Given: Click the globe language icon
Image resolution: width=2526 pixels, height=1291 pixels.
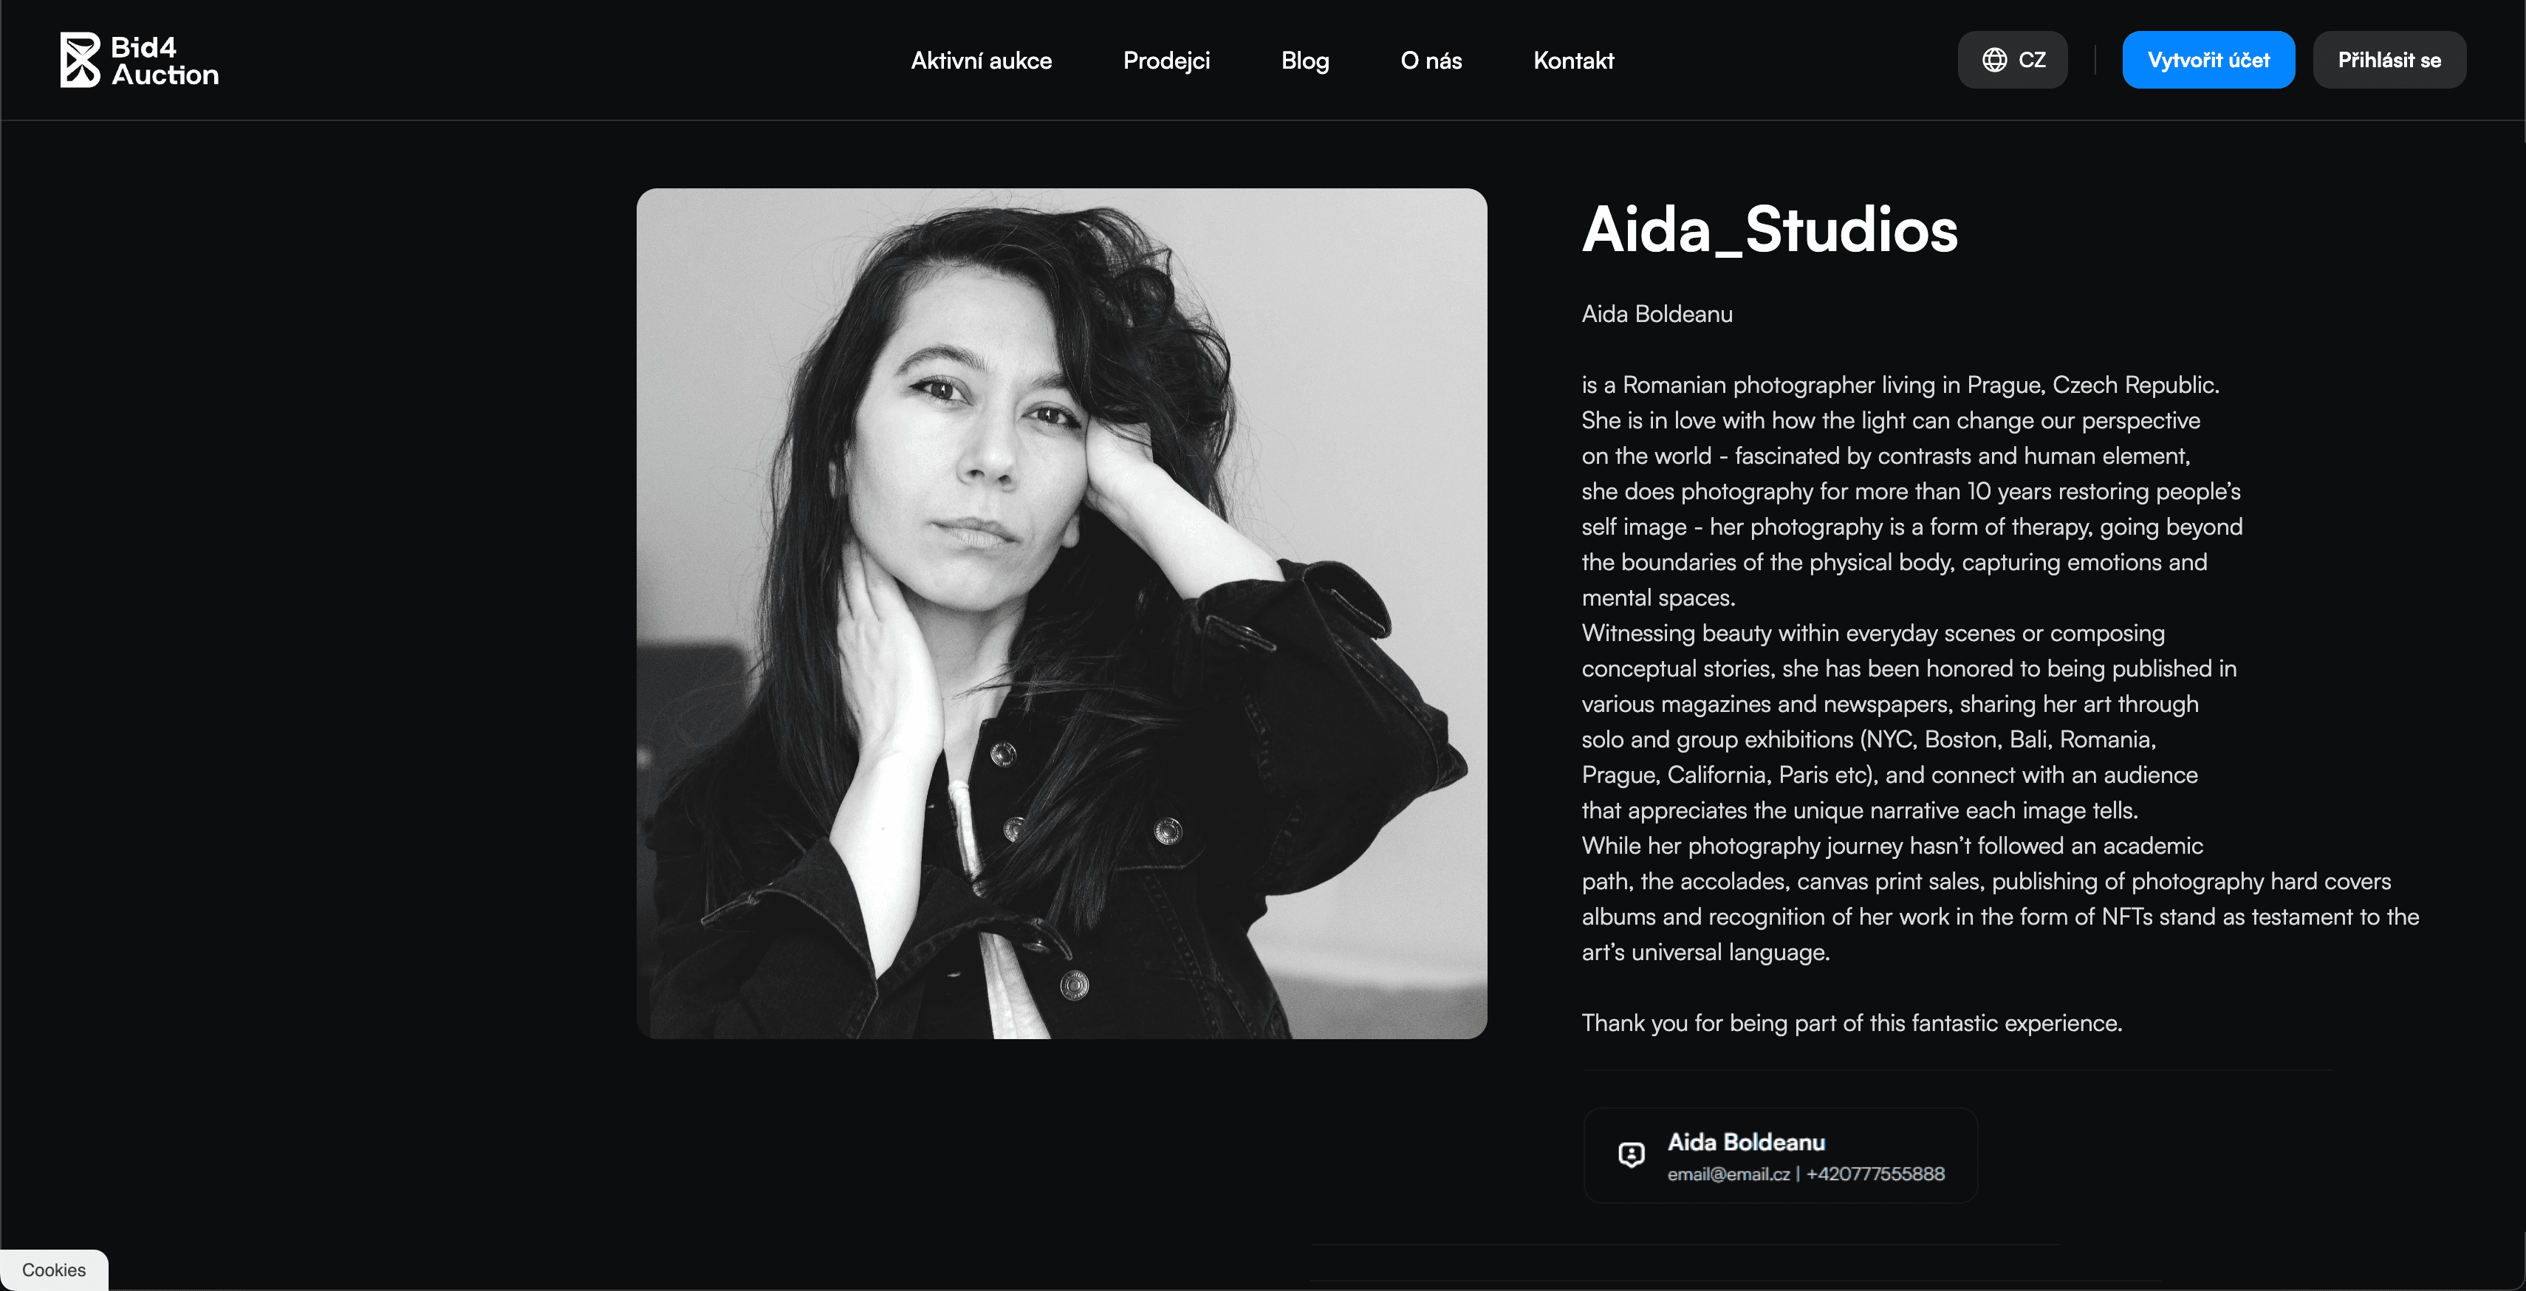Looking at the screenshot, I should coord(1993,60).
